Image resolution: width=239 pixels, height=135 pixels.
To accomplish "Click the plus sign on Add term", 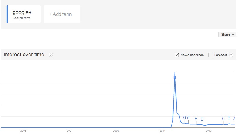I will [51, 14].
